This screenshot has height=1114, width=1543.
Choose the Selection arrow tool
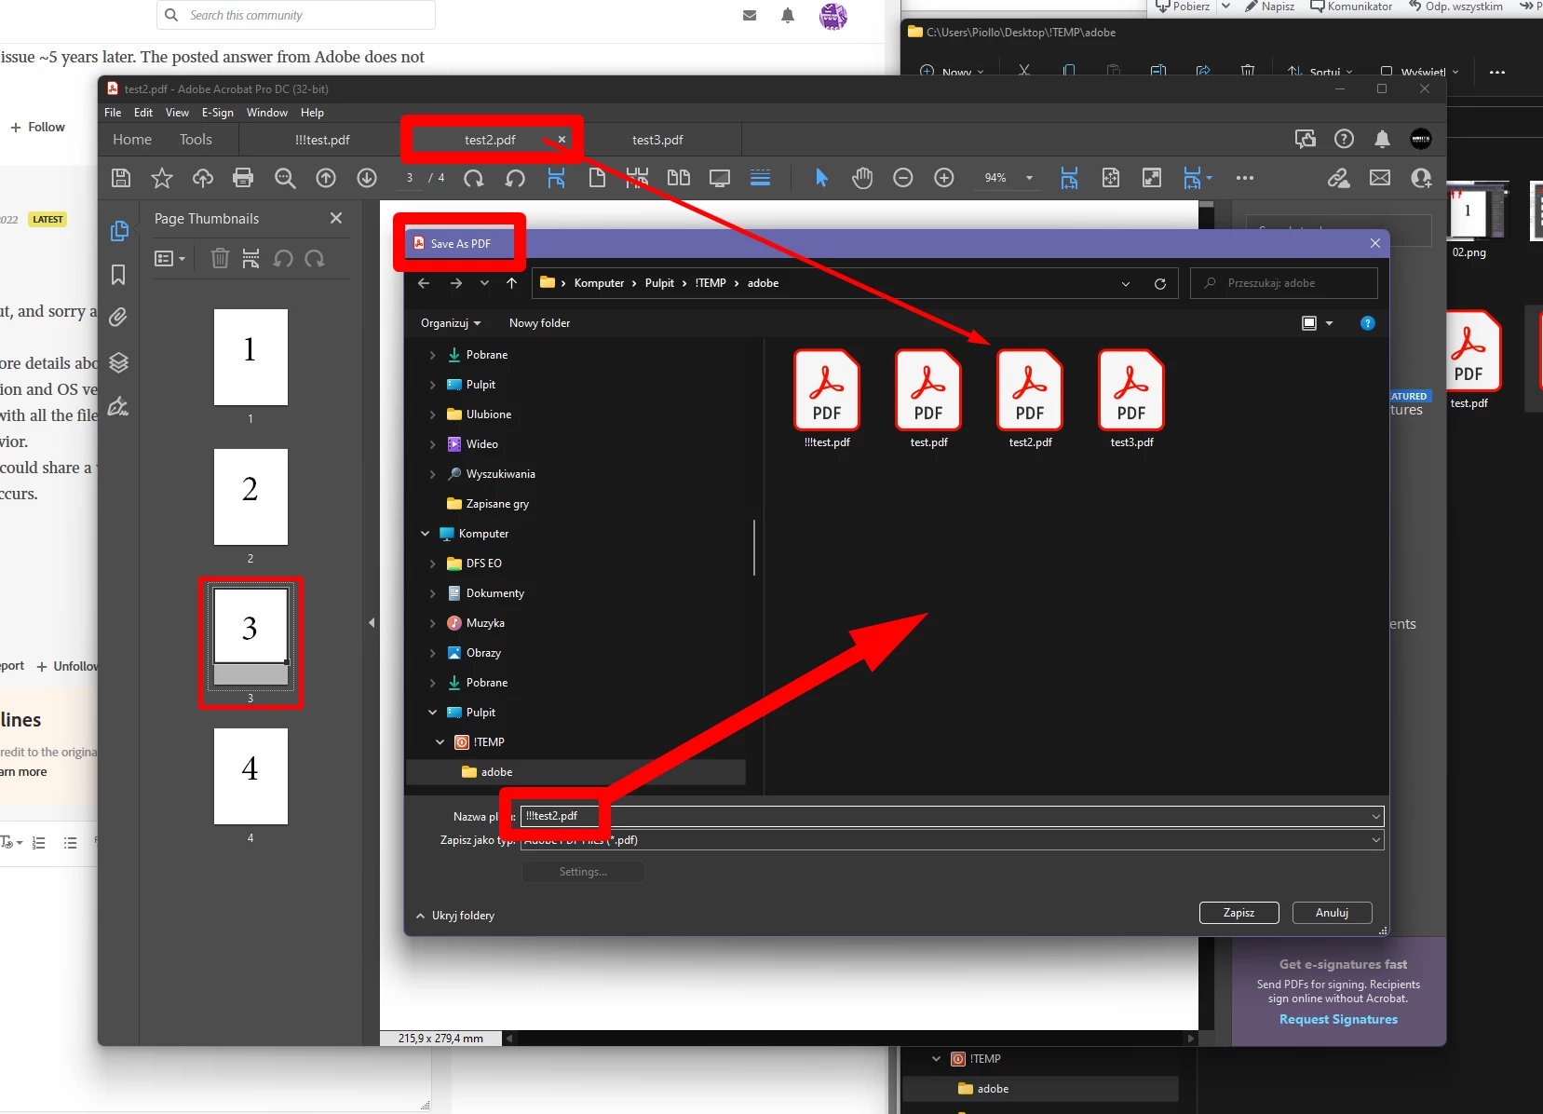click(x=821, y=178)
